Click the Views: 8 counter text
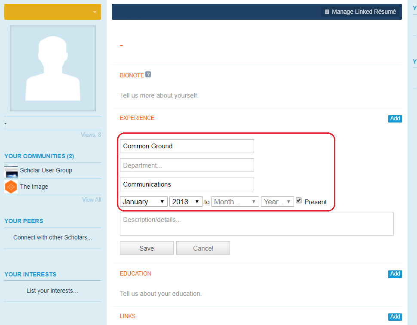 (x=91, y=135)
